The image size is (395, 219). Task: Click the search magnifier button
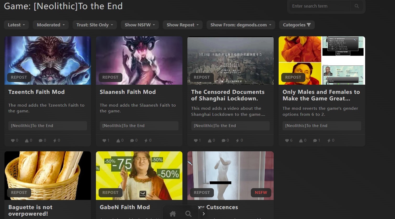[356, 6]
